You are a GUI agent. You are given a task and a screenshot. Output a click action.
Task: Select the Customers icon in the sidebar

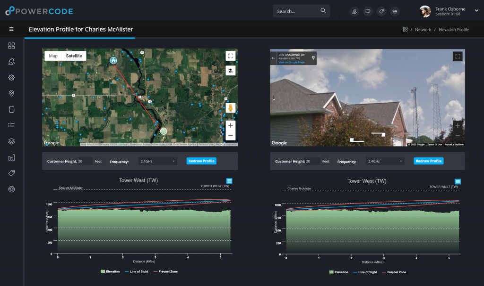coord(11,61)
